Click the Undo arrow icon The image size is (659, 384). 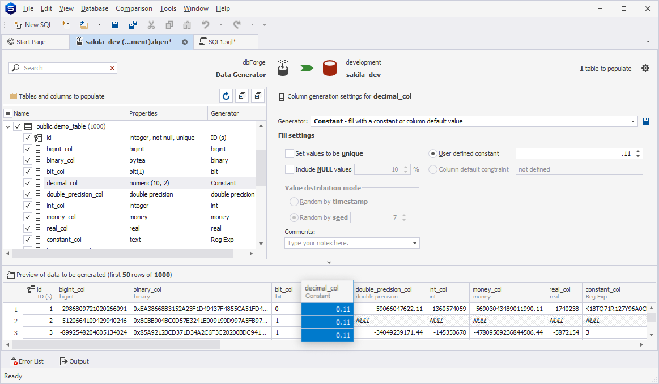tap(206, 25)
